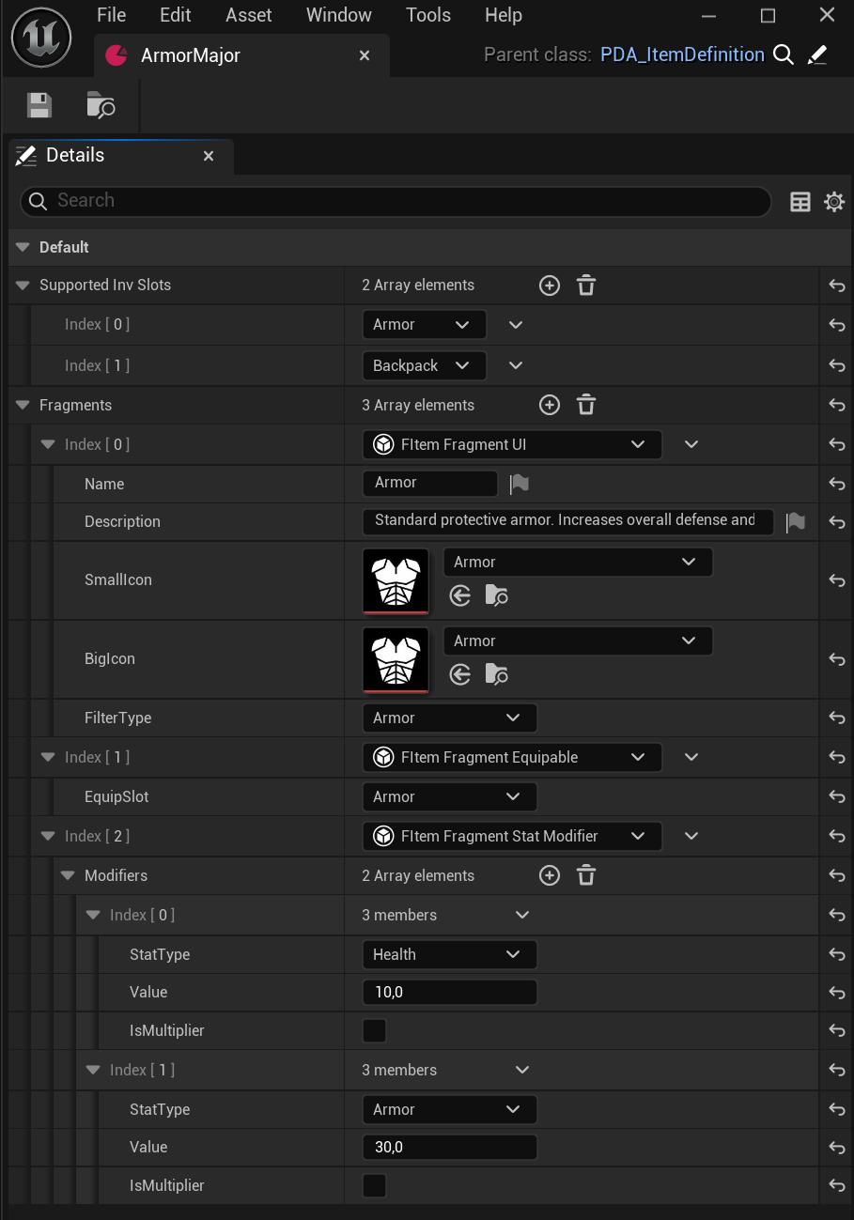Use selected asset arrow for SmallIcon

[x=460, y=595]
